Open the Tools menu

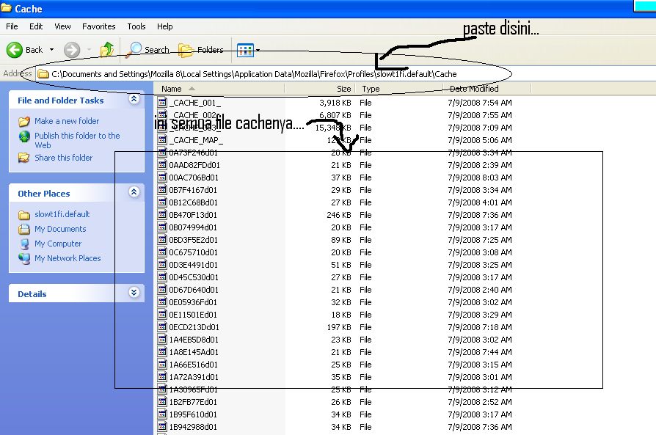(x=136, y=26)
